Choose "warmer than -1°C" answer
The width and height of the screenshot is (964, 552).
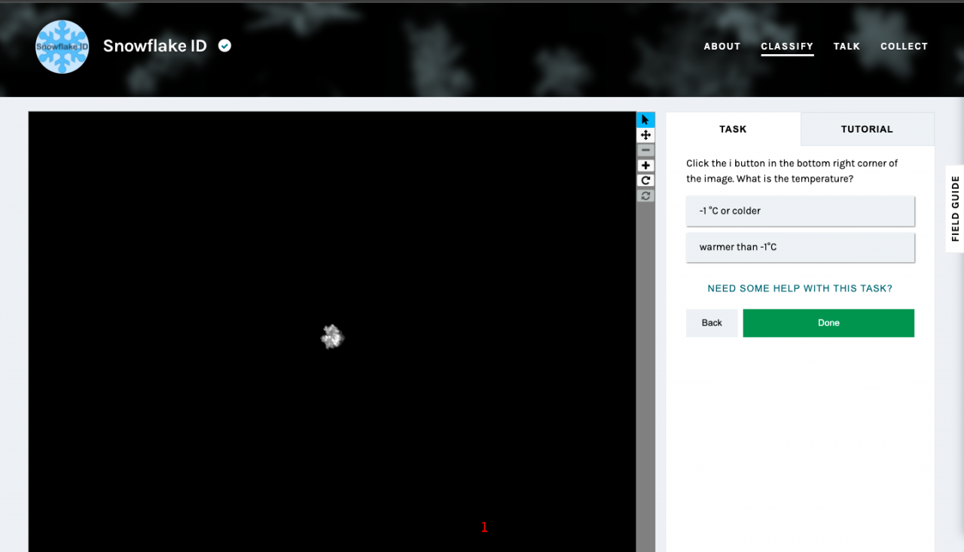(x=800, y=247)
